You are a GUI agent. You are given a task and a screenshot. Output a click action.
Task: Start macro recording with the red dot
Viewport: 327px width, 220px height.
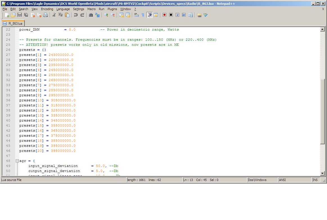[x=164, y=15]
